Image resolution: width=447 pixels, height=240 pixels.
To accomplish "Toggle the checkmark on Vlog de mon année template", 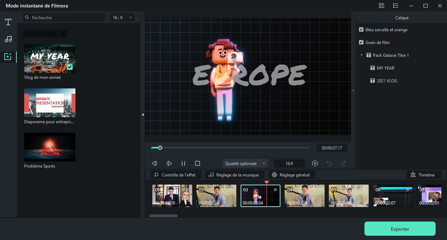I will (70, 67).
